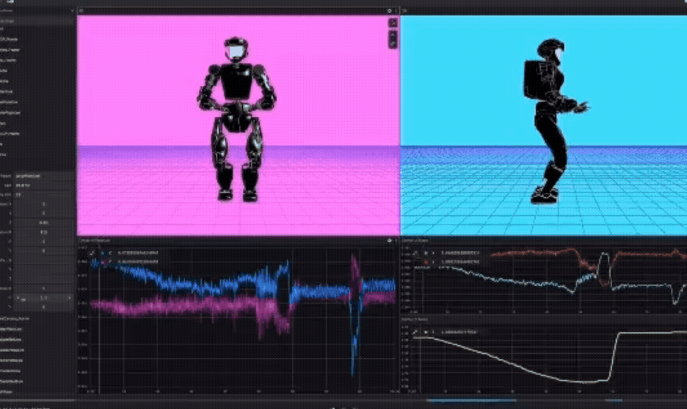Toggle magenta series dot in left plot legend
Screen dimensions: 687x409
point(103,262)
